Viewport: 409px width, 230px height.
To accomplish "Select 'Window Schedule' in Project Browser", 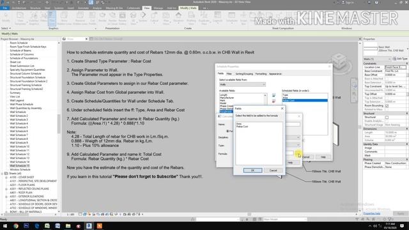I will point(20,169).
